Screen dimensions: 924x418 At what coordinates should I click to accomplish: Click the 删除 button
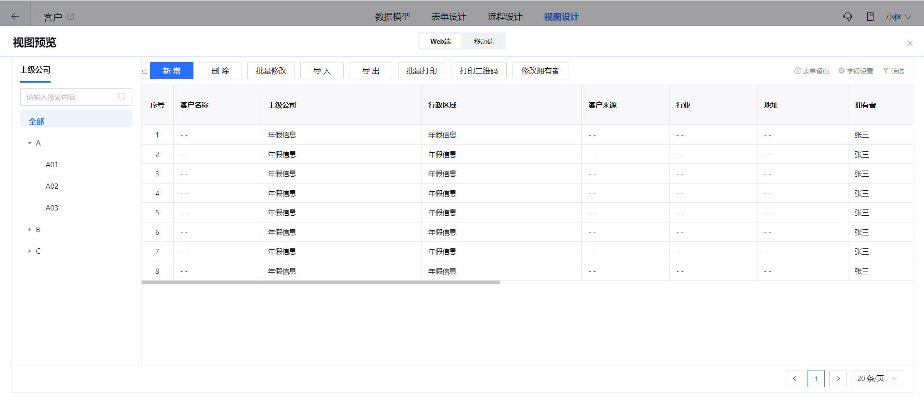220,71
